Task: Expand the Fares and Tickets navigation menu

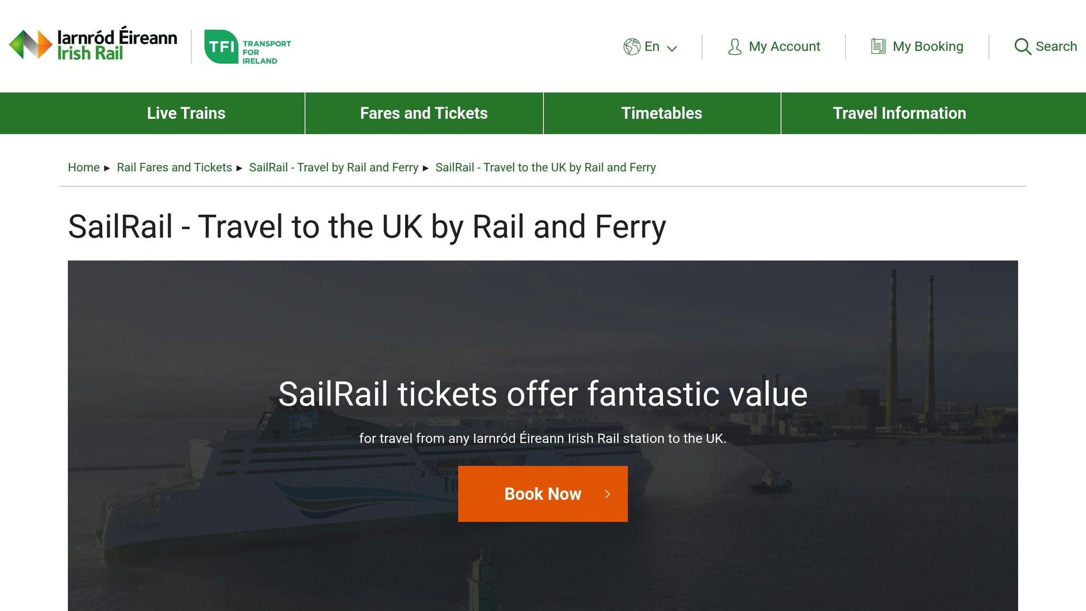Action: (x=423, y=113)
